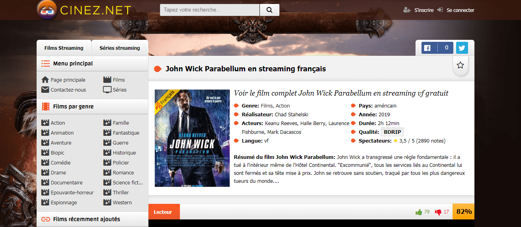Screen dimensions: 521x227
Task: Switch to the Séries streaming tab
Action: coord(120,48)
